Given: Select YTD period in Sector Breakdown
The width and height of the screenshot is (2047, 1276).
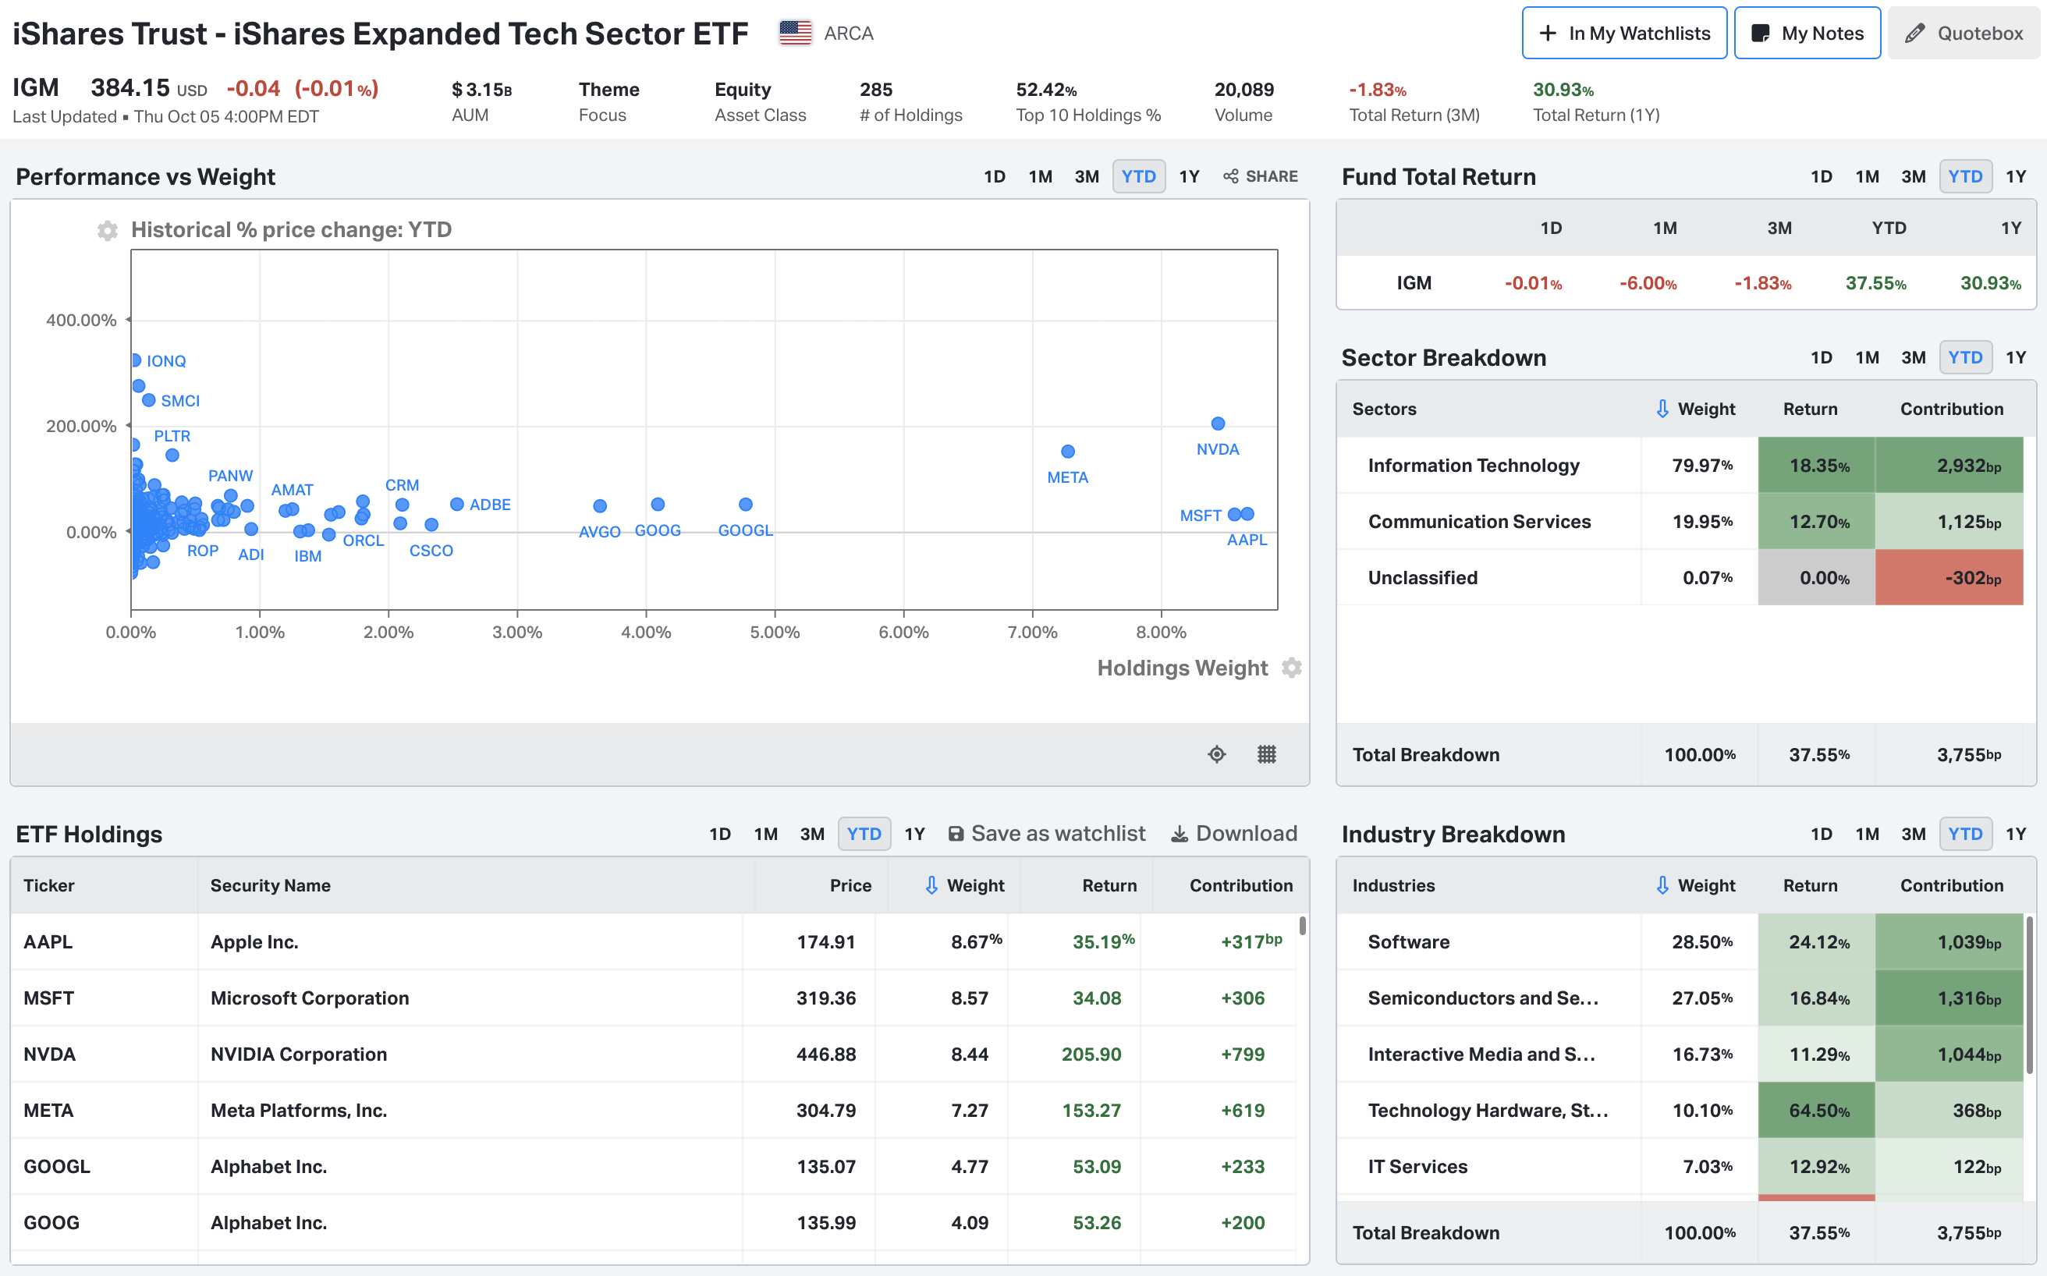Looking at the screenshot, I should (x=1966, y=357).
